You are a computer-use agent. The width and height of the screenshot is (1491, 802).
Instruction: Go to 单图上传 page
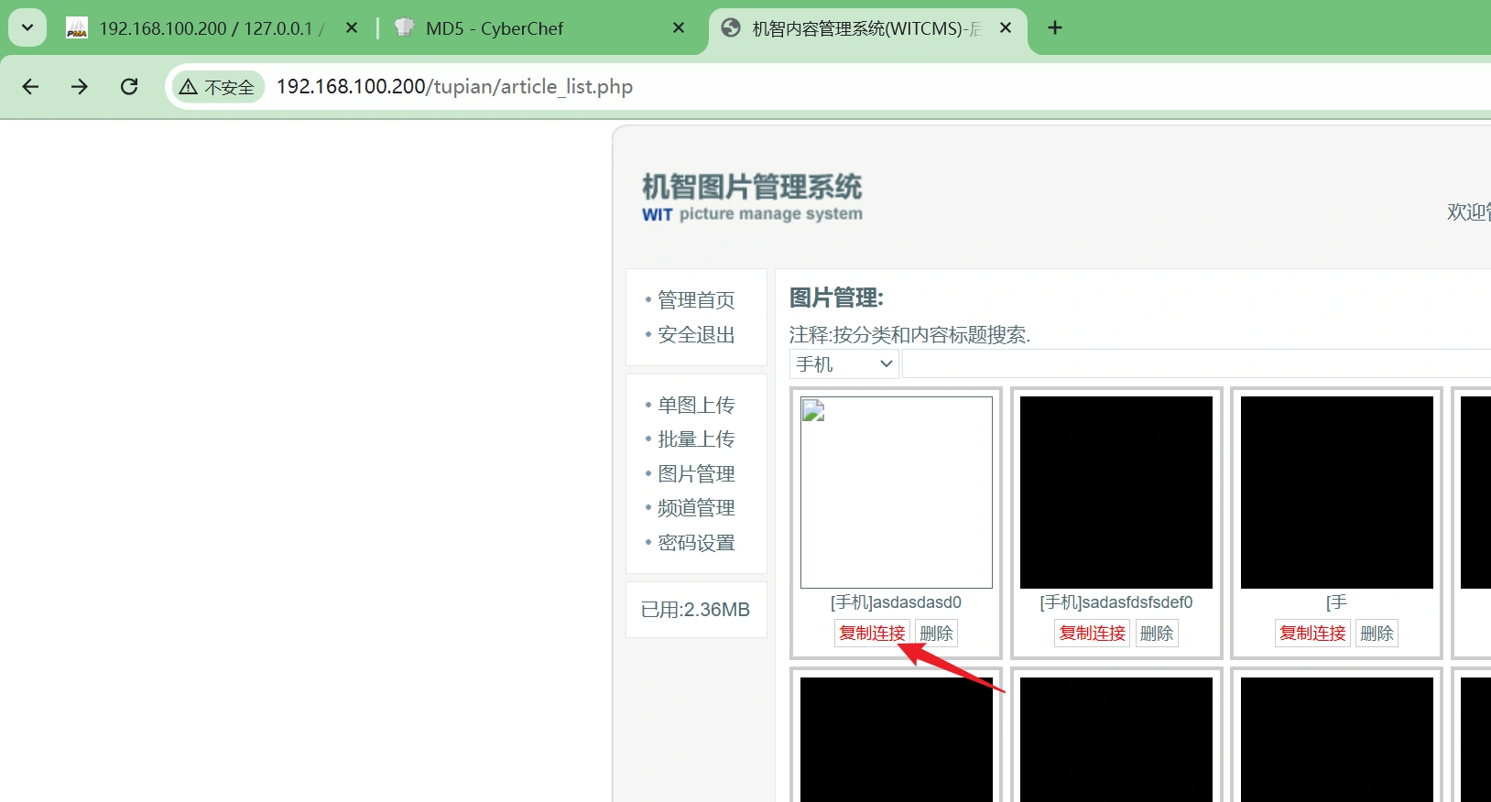[x=696, y=406]
